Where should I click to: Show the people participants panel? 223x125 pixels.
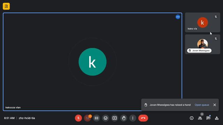(200, 118)
